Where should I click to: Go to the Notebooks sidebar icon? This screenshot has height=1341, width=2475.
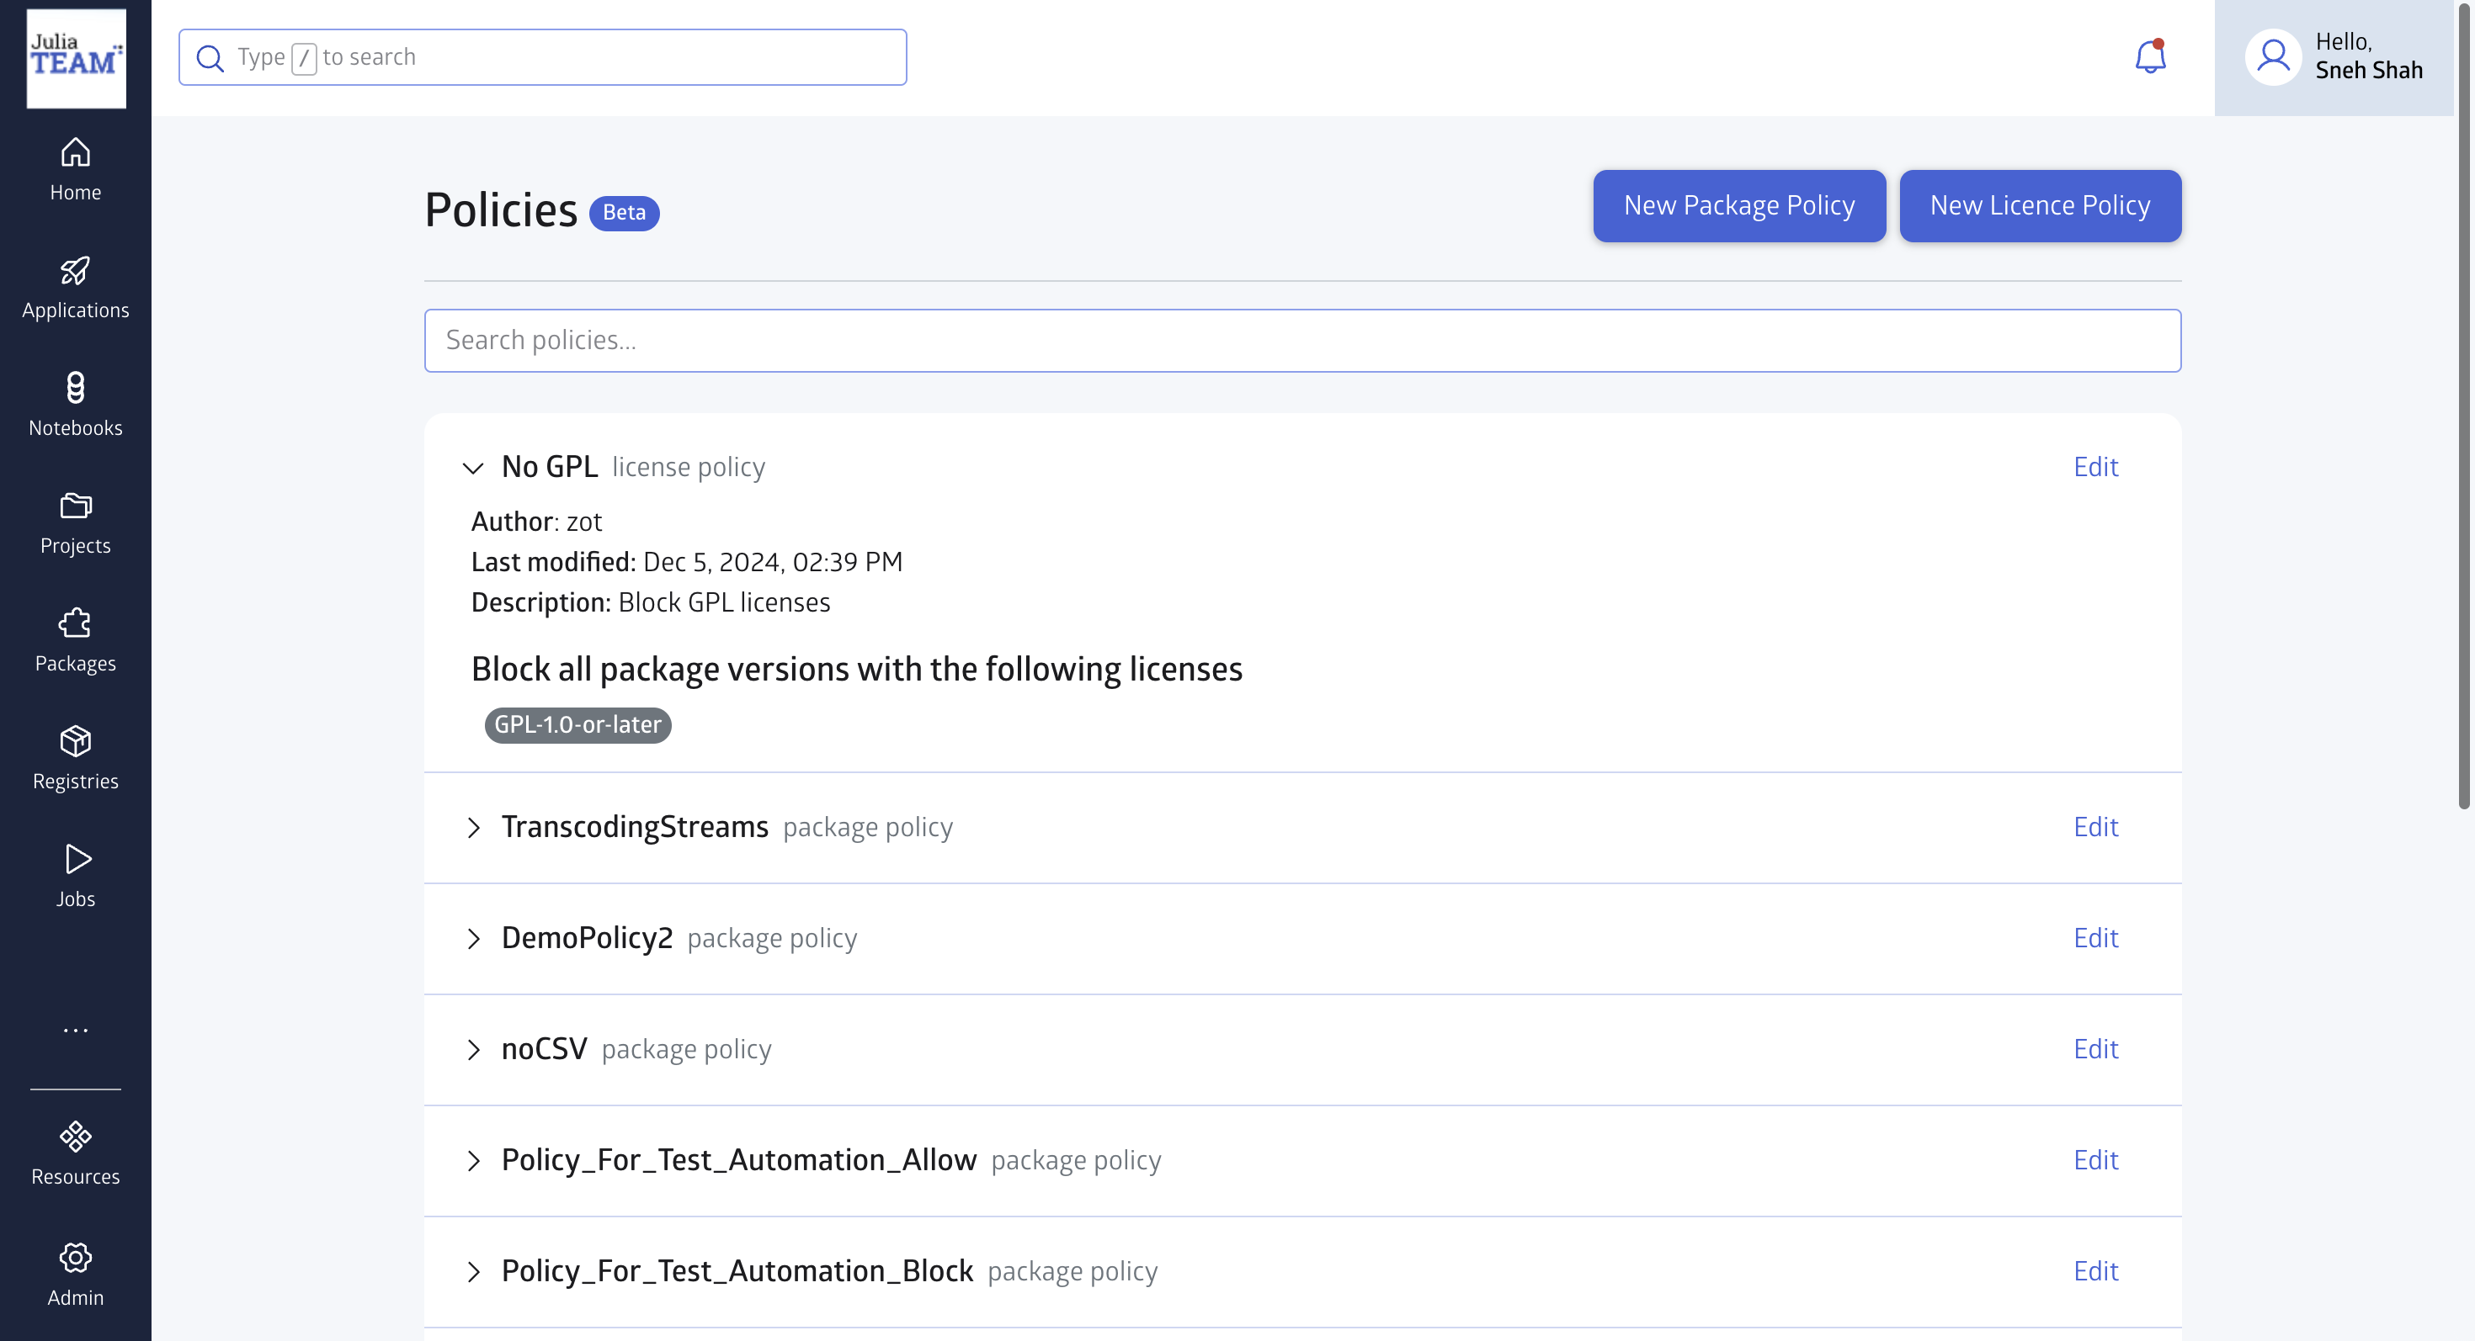tap(75, 389)
